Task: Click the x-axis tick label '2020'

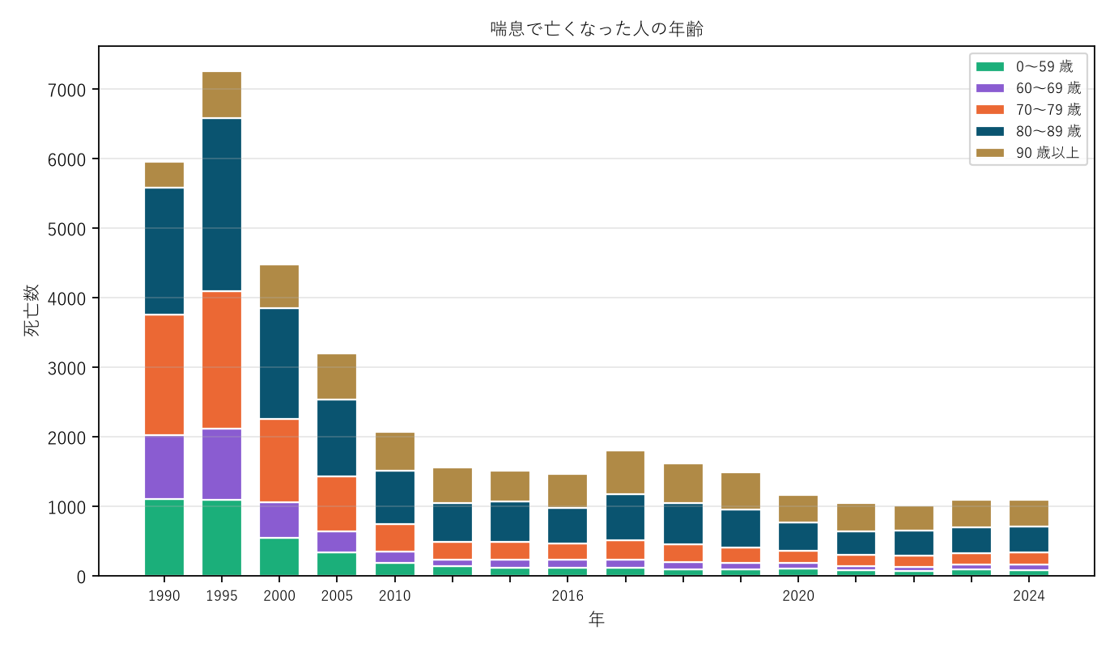Action: click(x=798, y=597)
